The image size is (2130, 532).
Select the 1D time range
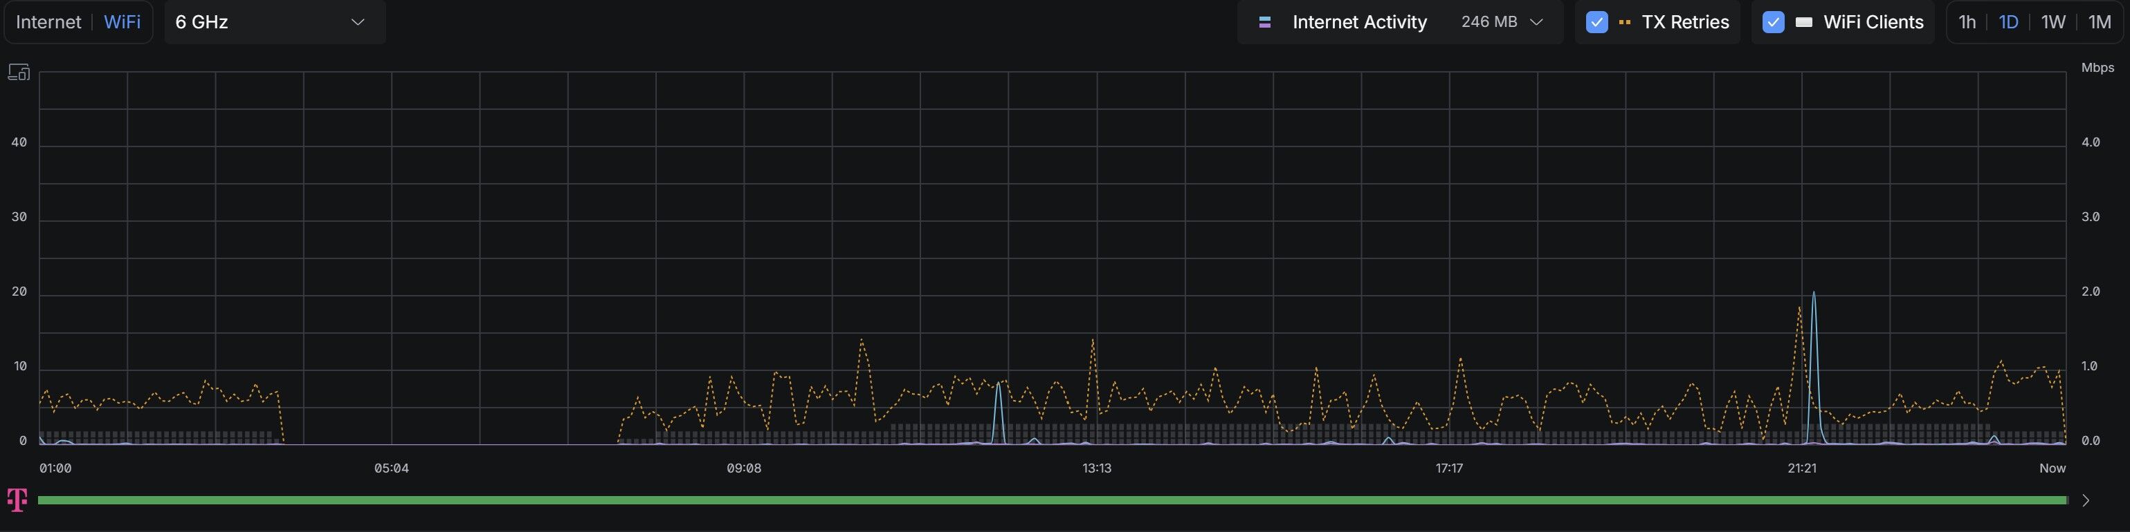[x=2008, y=22]
